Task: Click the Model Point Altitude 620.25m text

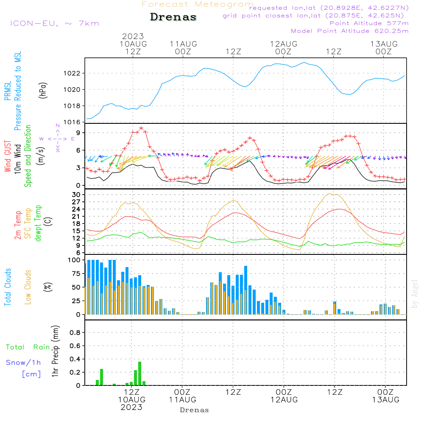Action: click(349, 31)
